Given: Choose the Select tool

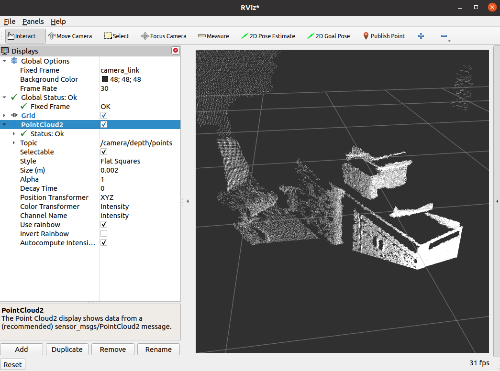Looking at the screenshot, I should pyautogui.click(x=116, y=36).
